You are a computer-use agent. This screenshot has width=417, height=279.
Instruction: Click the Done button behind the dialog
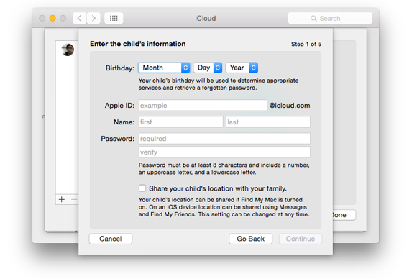[x=344, y=215]
